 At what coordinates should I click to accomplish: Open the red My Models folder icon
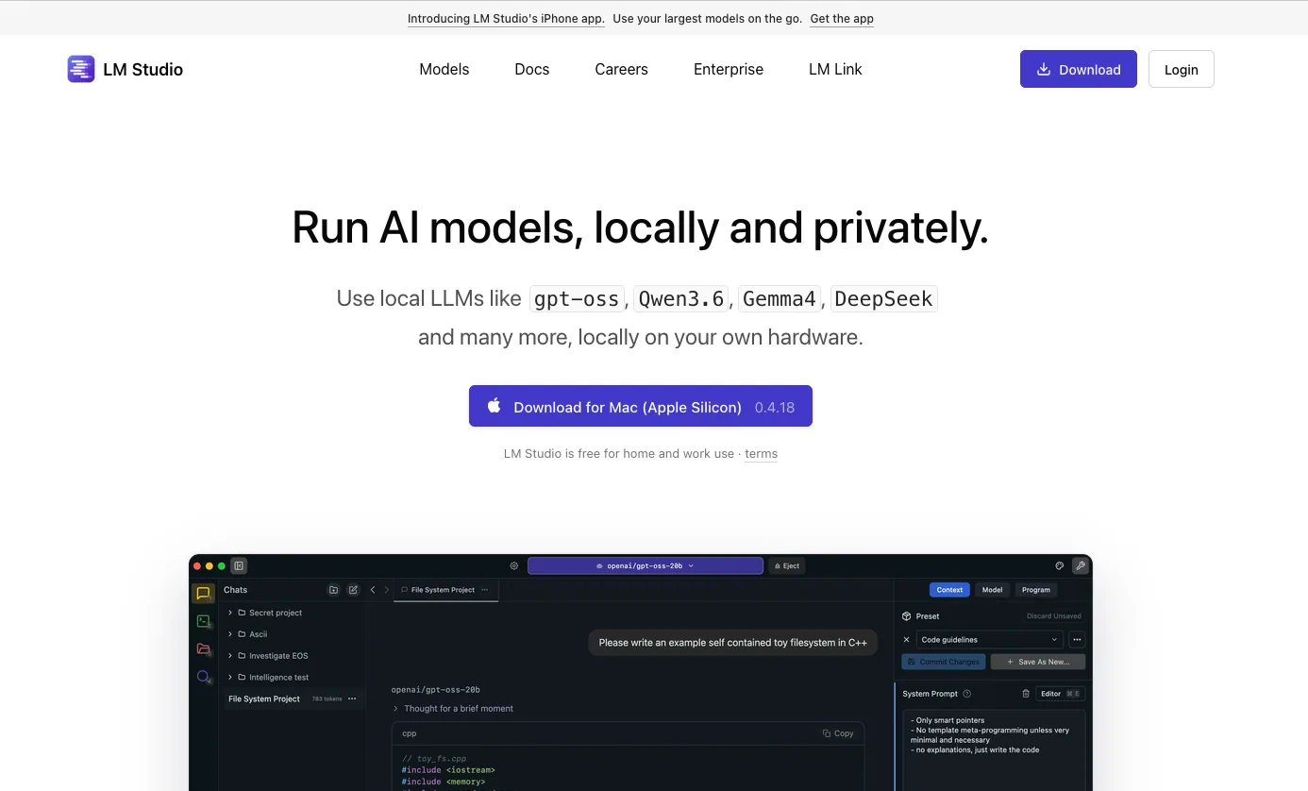(x=203, y=648)
